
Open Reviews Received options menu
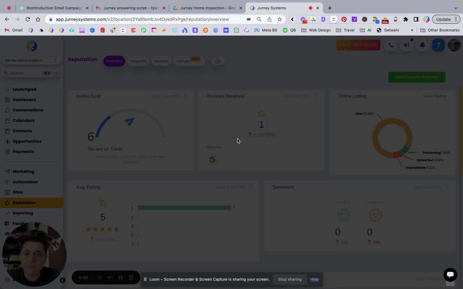pyautogui.click(x=316, y=96)
